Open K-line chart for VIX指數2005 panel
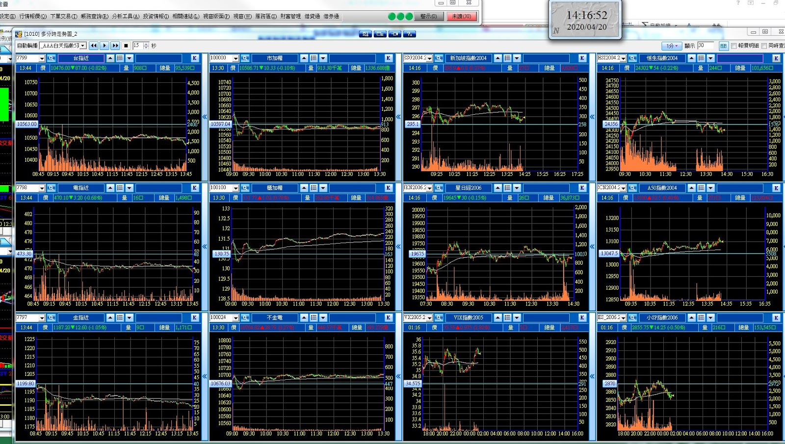This screenshot has height=444, width=785. (x=582, y=318)
